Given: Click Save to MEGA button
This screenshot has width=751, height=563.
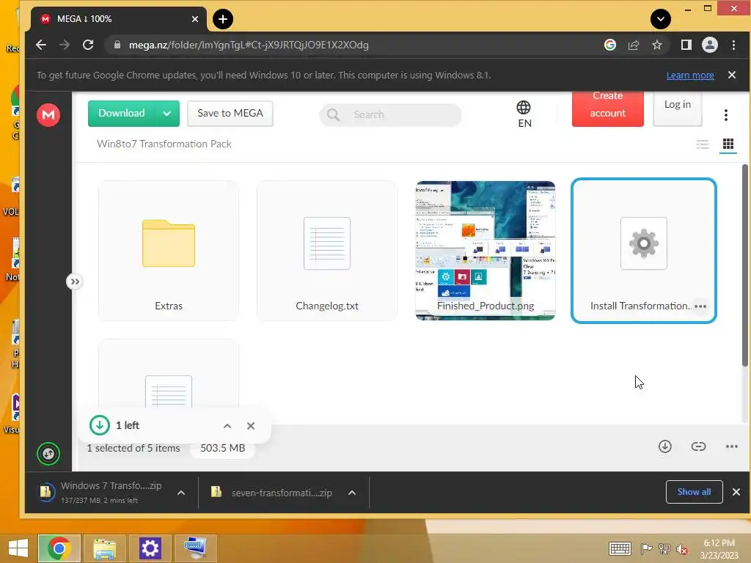Looking at the screenshot, I should [x=230, y=114].
